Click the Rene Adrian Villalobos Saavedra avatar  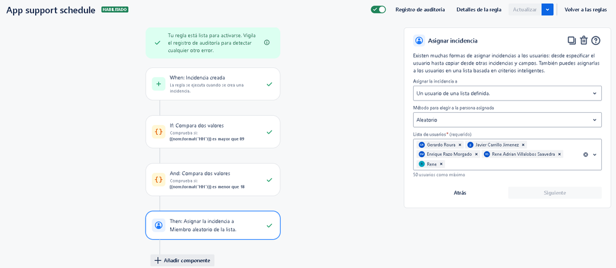[487, 154]
